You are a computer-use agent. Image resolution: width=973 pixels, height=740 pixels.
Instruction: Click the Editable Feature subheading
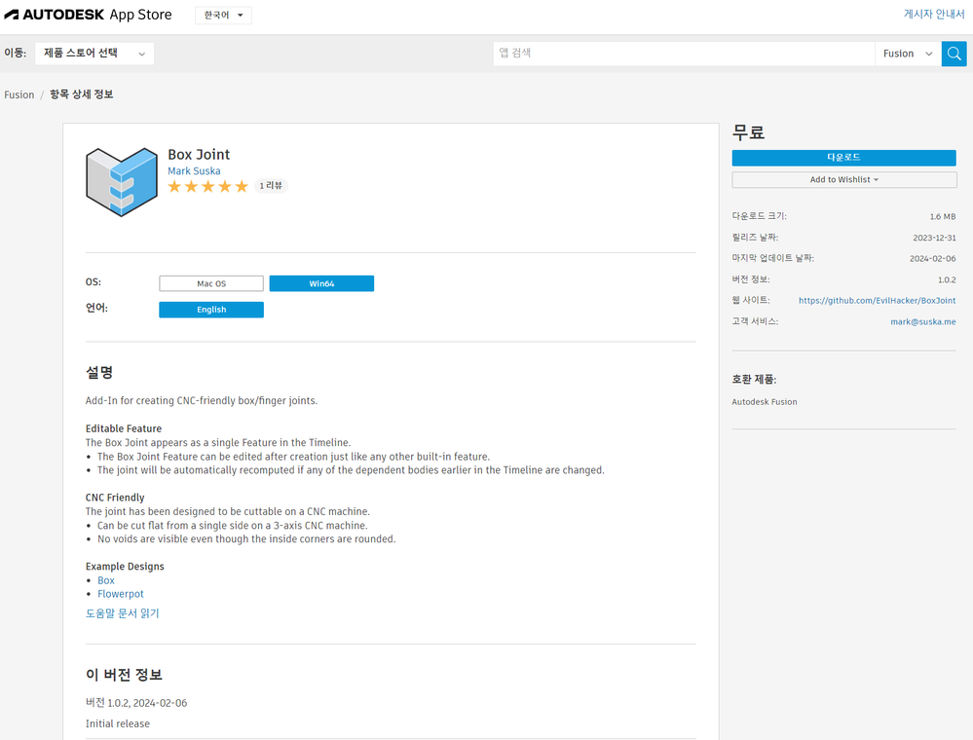point(124,428)
